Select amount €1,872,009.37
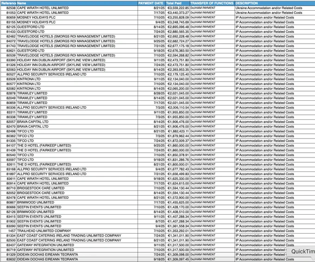The height and width of the screenshot is (262, 315). (x=178, y=141)
